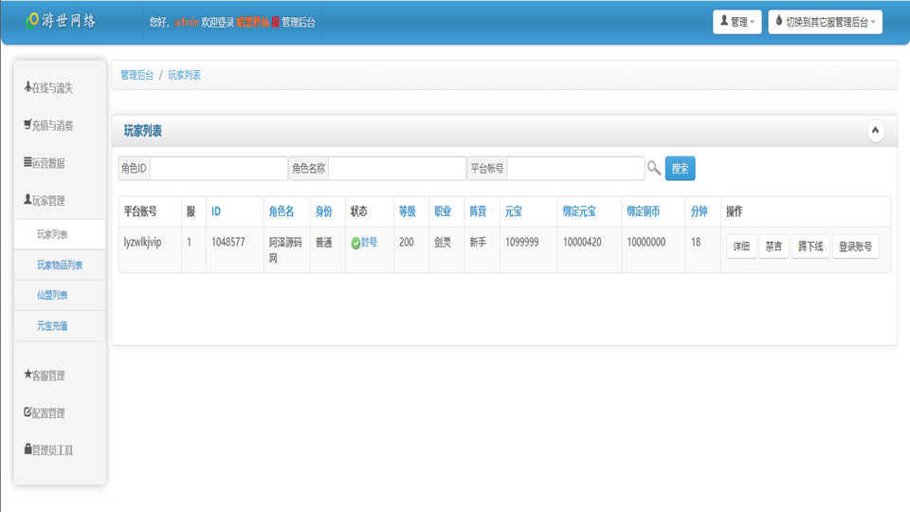This screenshot has height=512, width=910.
Task: Click 踢下线 button for lyzwlkjvip
Action: [x=810, y=247]
